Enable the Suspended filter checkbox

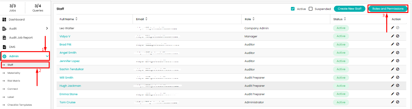point(311,9)
